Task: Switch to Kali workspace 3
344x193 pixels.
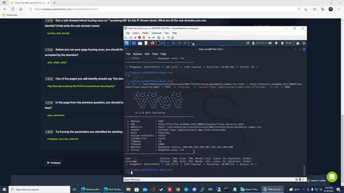Action: point(179,43)
